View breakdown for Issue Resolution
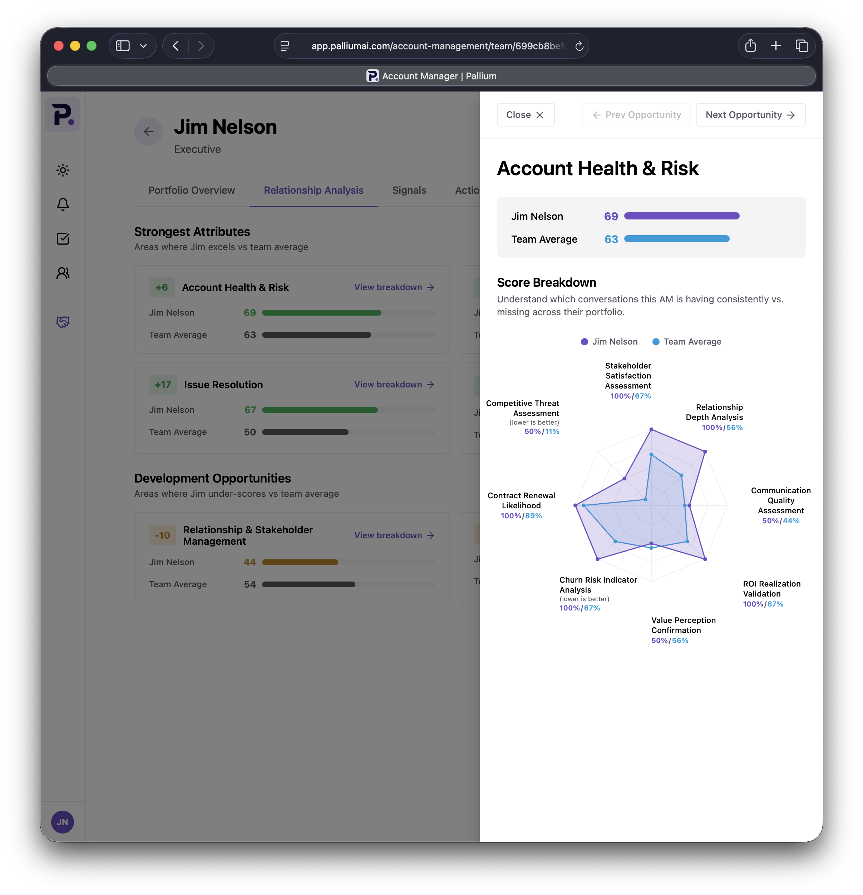 (x=394, y=385)
